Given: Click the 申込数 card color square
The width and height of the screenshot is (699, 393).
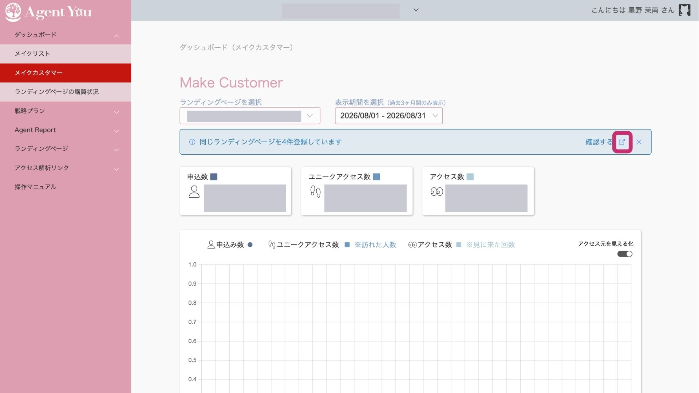Looking at the screenshot, I should pyautogui.click(x=214, y=177).
